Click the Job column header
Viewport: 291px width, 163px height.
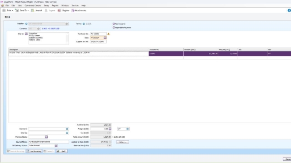click(x=252, y=49)
